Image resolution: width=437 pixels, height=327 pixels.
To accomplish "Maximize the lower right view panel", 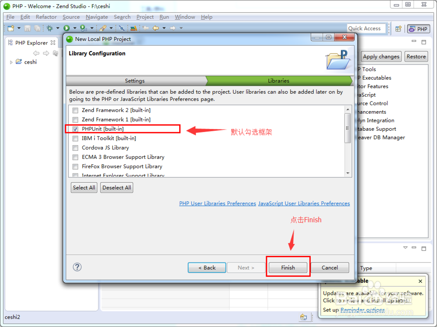I will (x=424, y=249).
